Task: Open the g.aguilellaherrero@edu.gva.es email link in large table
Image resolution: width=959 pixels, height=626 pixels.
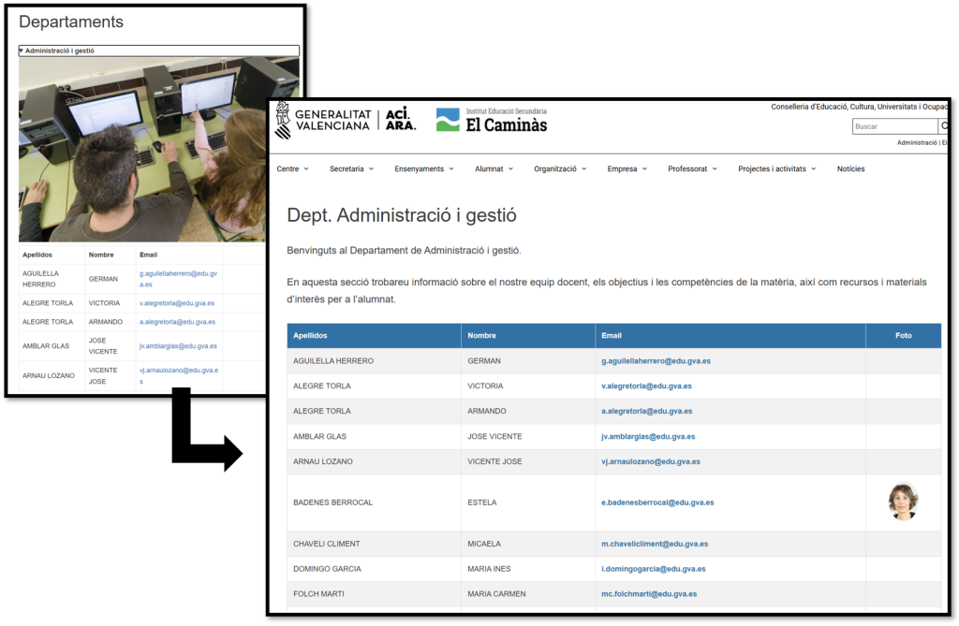Action: (656, 361)
